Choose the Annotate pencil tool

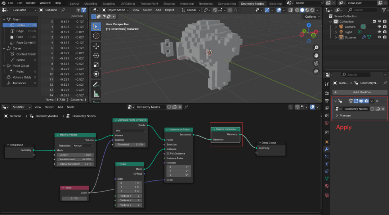tap(96, 85)
